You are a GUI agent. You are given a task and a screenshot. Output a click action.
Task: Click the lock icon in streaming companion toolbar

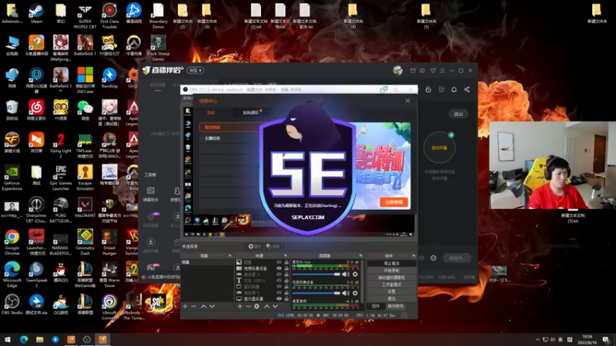coord(428,89)
